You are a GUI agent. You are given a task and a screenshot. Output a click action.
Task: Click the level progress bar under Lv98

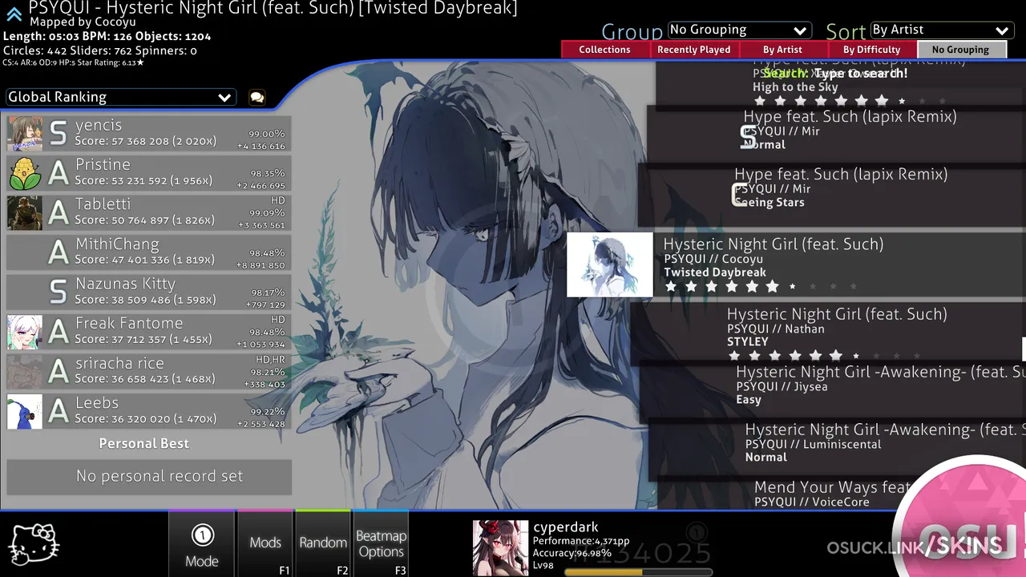(x=638, y=572)
